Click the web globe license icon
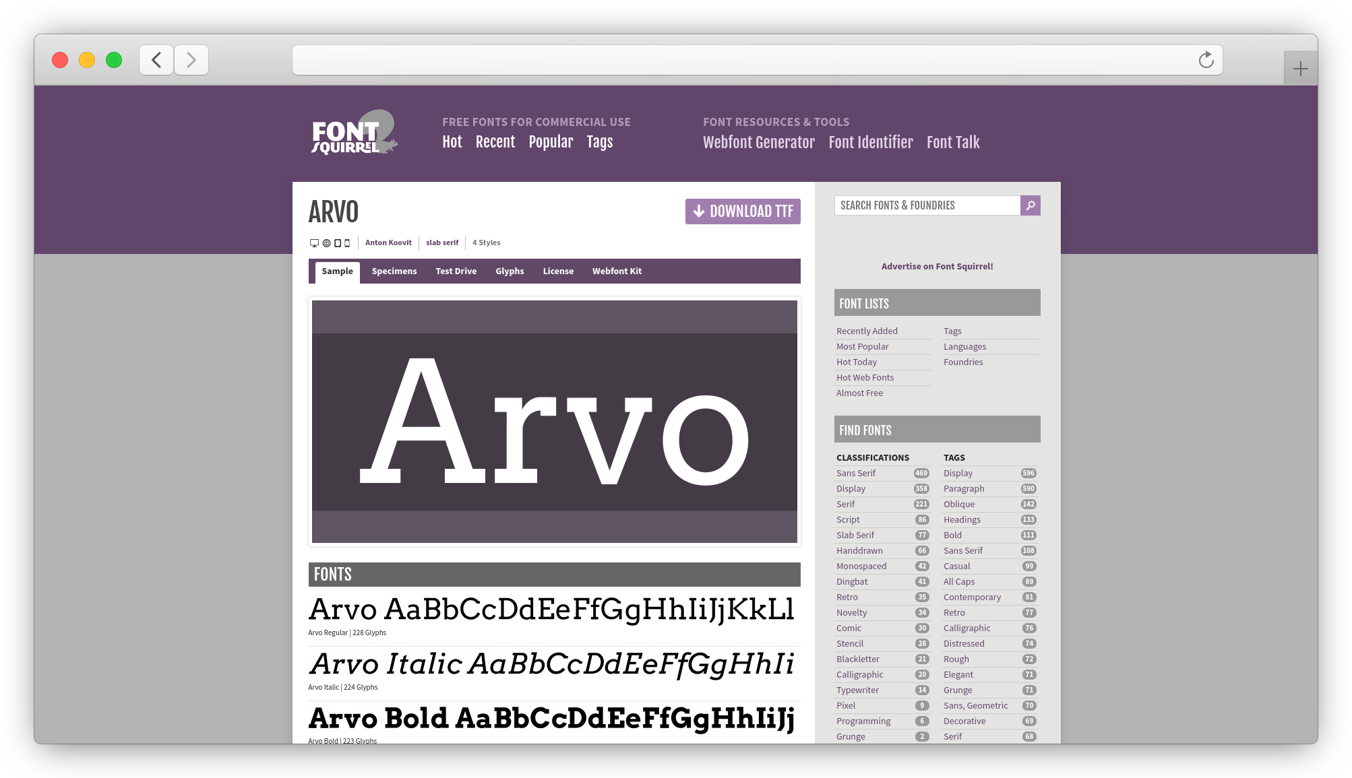 [326, 243]
